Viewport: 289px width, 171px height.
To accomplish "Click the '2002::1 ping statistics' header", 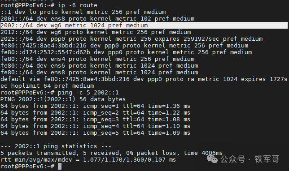I will [x=56, y=146].
